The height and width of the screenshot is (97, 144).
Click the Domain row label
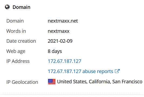[15, 21]
